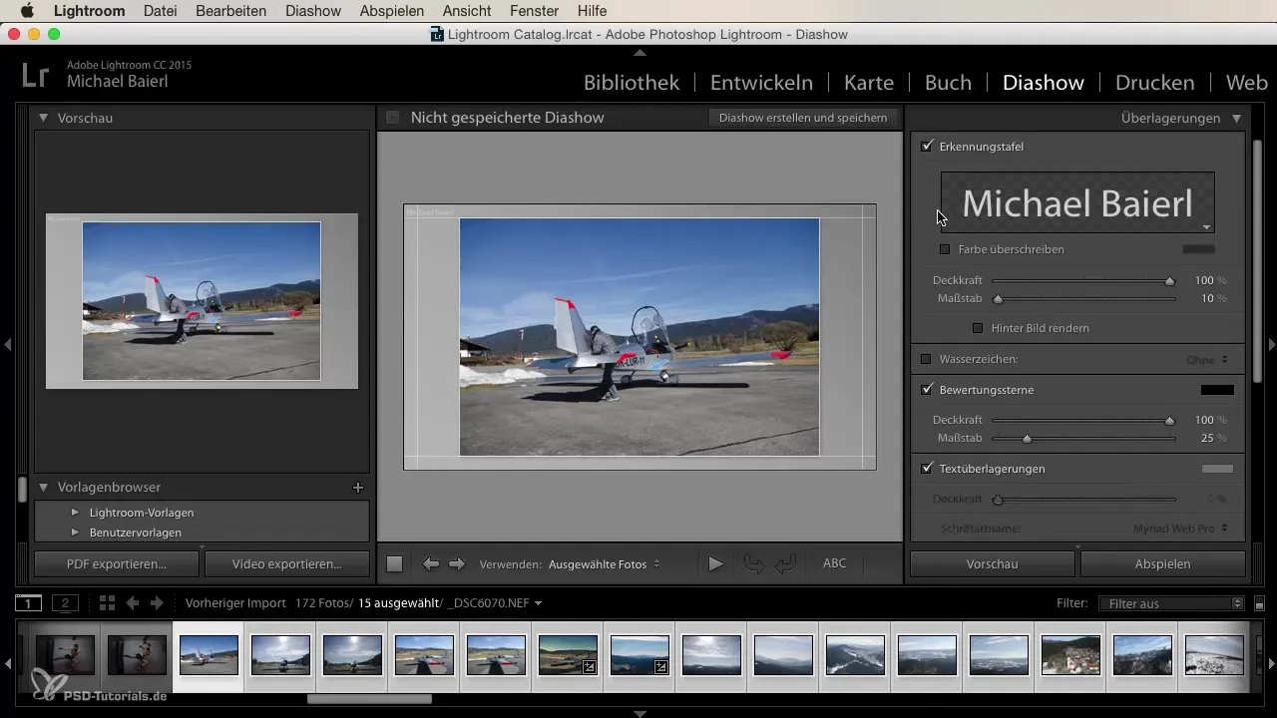Click the Lr identity plate logo
The width and height of the screenshot is (1277, 718).
pos(36,76)
